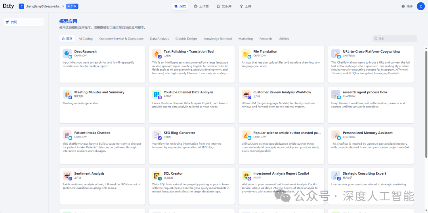Click the 升级 upgrade button
This screenshot has width=428, height=213.
72,6
